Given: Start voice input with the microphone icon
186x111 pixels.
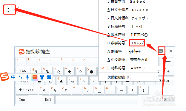Looking at the screenshot, I should (27, 77).
